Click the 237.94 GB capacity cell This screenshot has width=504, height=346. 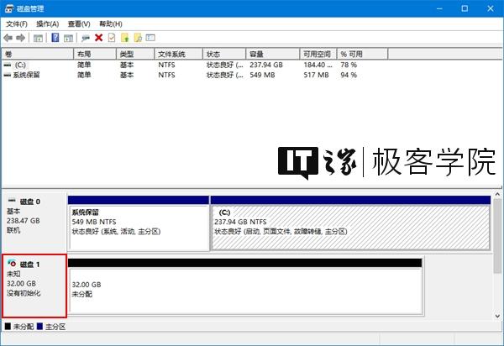tap(266, 65)
